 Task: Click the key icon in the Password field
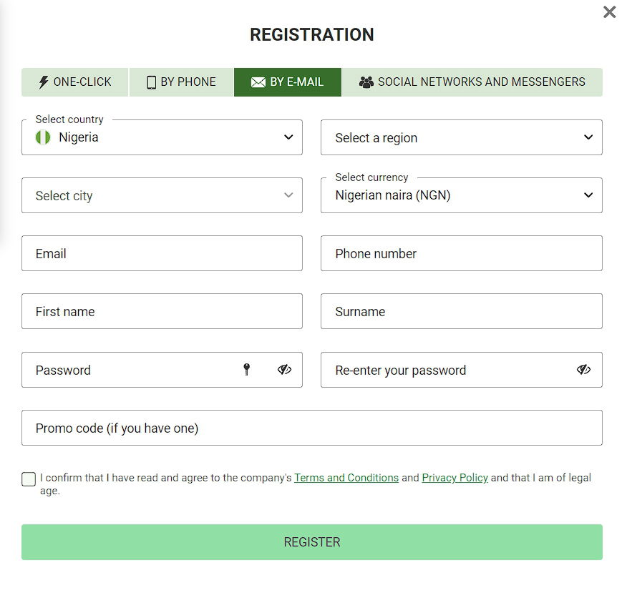(247, 370)
